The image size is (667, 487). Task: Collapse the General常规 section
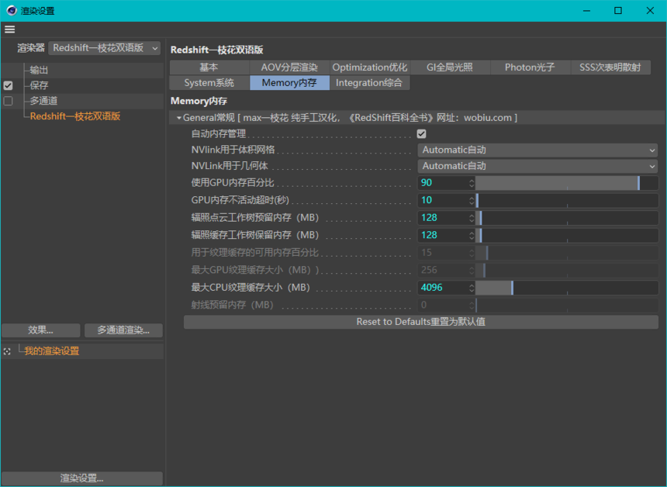click(179, 118)
